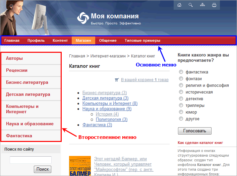
Task: Open the 'В вашей корзине 1 товар' link
Action: [x=144, y=80]
